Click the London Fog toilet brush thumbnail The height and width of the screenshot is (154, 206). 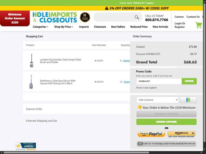point(32,61)
